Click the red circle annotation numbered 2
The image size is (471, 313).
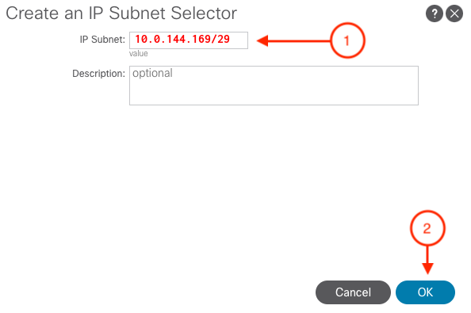click(427, 228)
